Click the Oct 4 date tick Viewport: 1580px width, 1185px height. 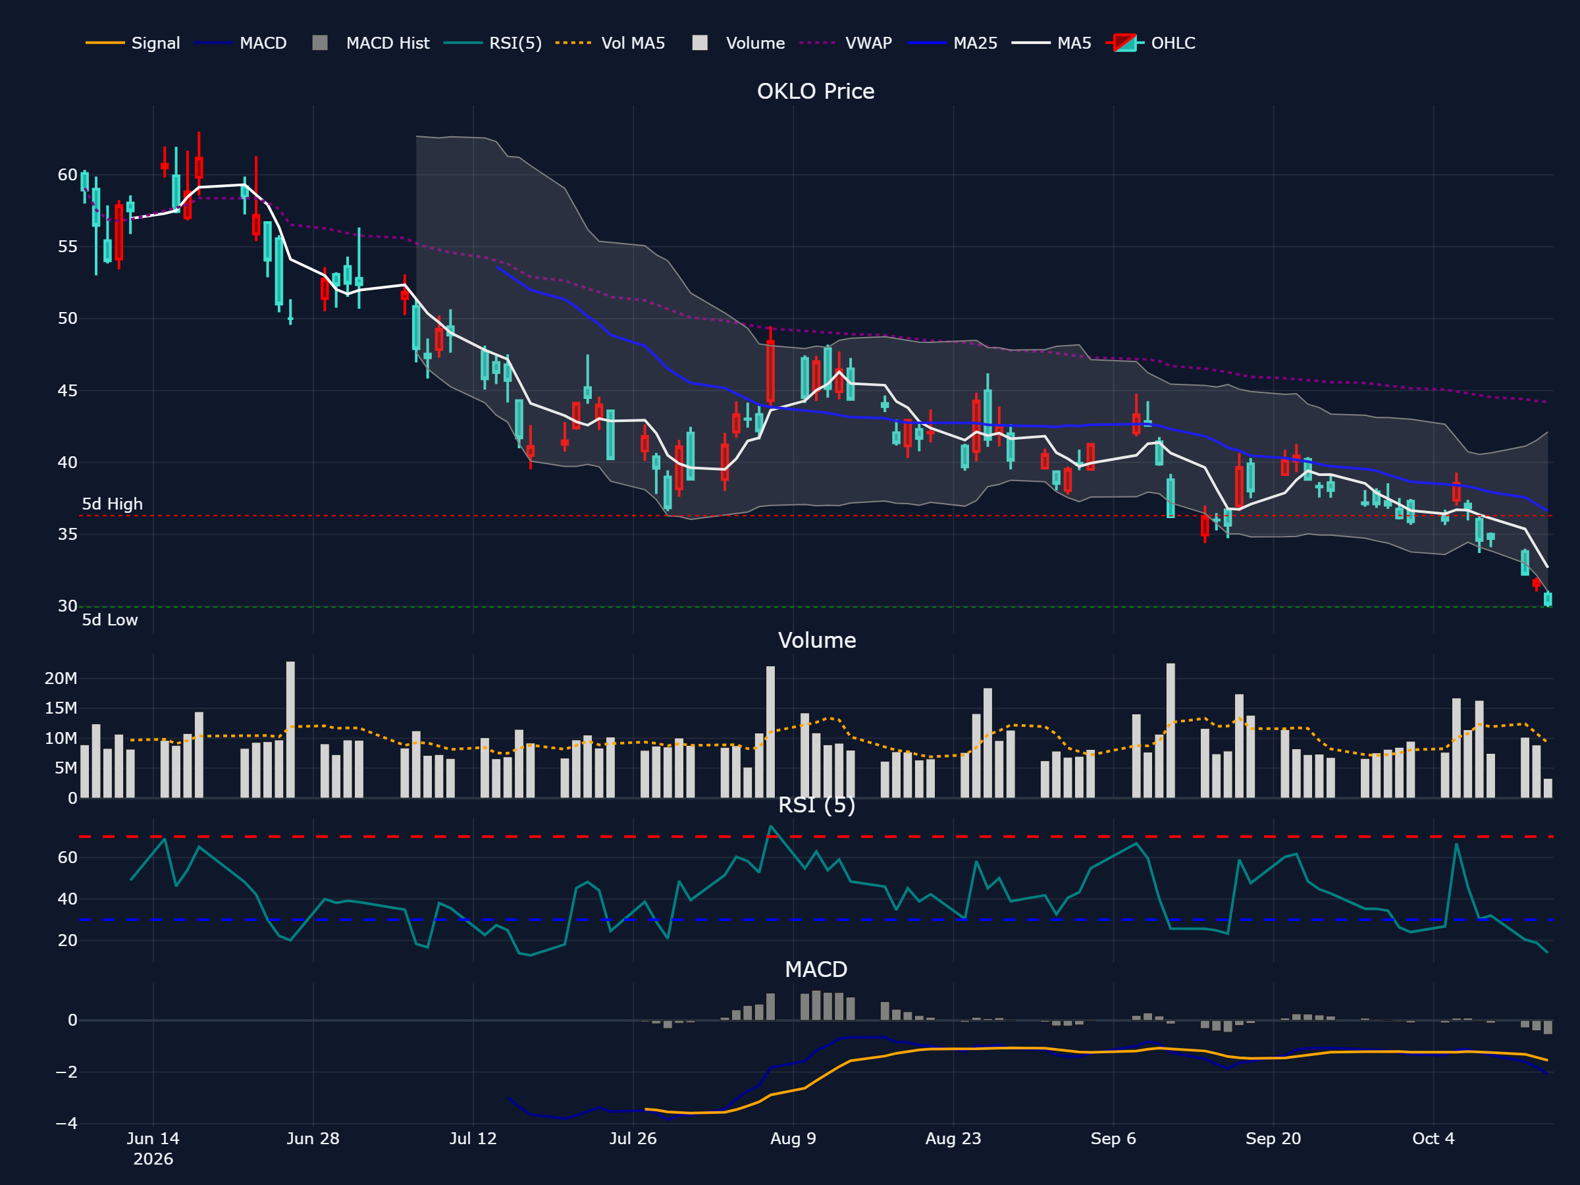[1433, 1138]
